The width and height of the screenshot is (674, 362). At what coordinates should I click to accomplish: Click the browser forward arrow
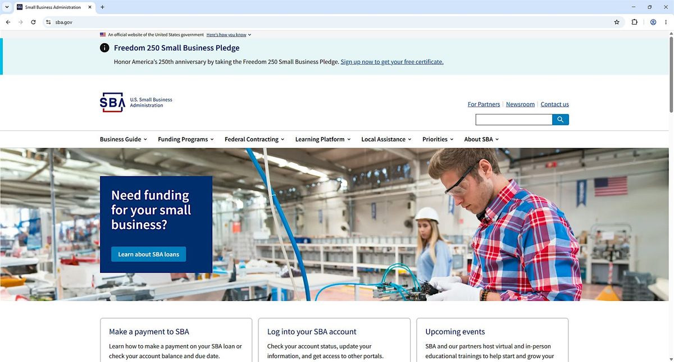pos(21,22)
